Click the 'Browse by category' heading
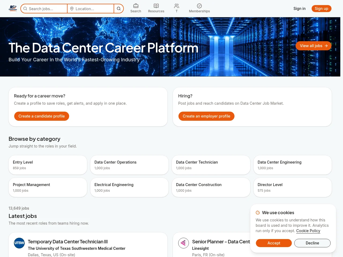Image resolution: width=343 pixels, height=257 pixels. click(34, 139)
